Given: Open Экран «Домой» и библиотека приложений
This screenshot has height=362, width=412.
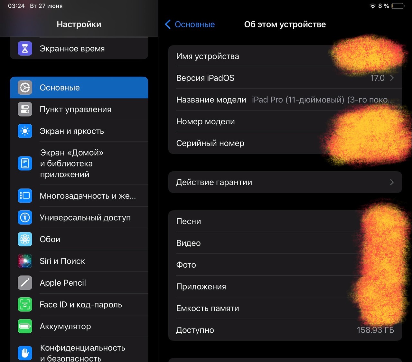Looking at the screenshot, I should point(79,163).
